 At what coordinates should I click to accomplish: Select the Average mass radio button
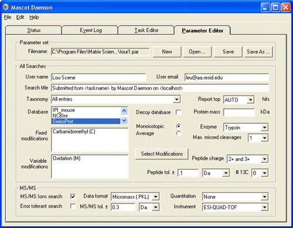tap(179, 133)
